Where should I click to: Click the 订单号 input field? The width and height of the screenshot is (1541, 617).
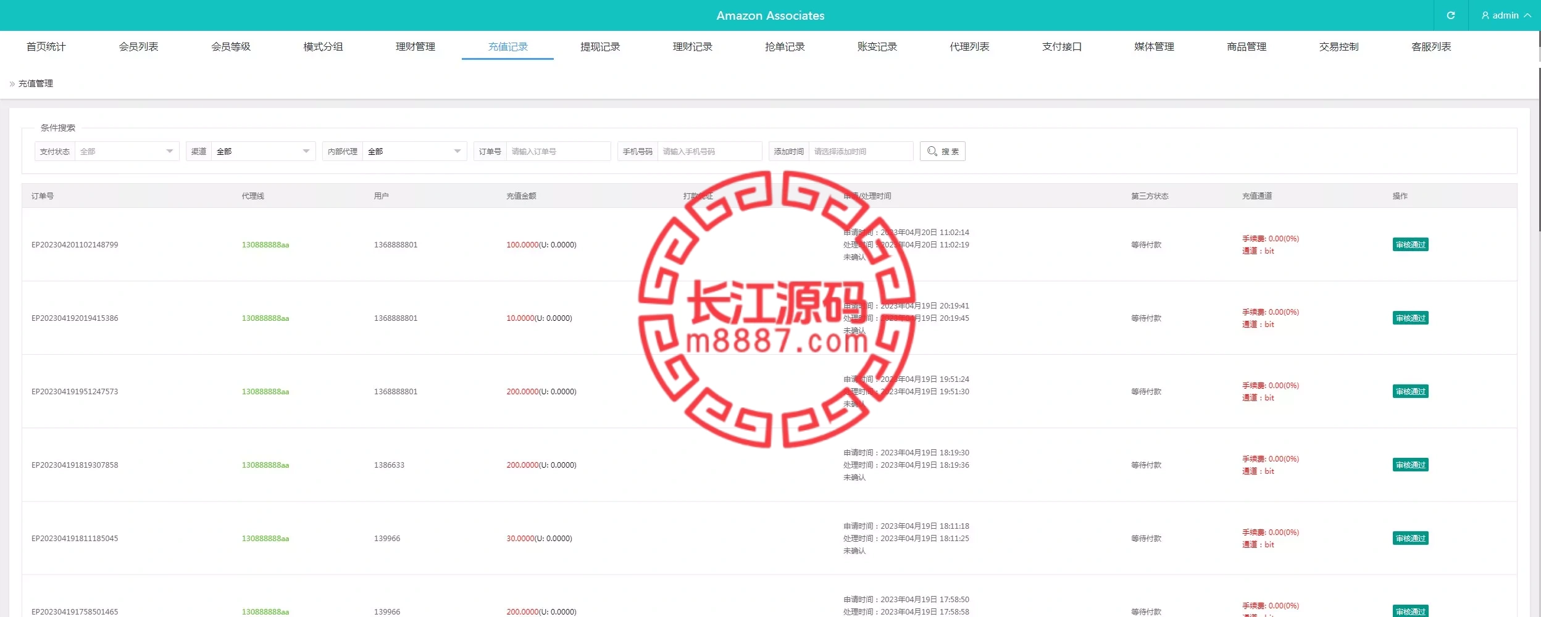click(x=559, y=151)
